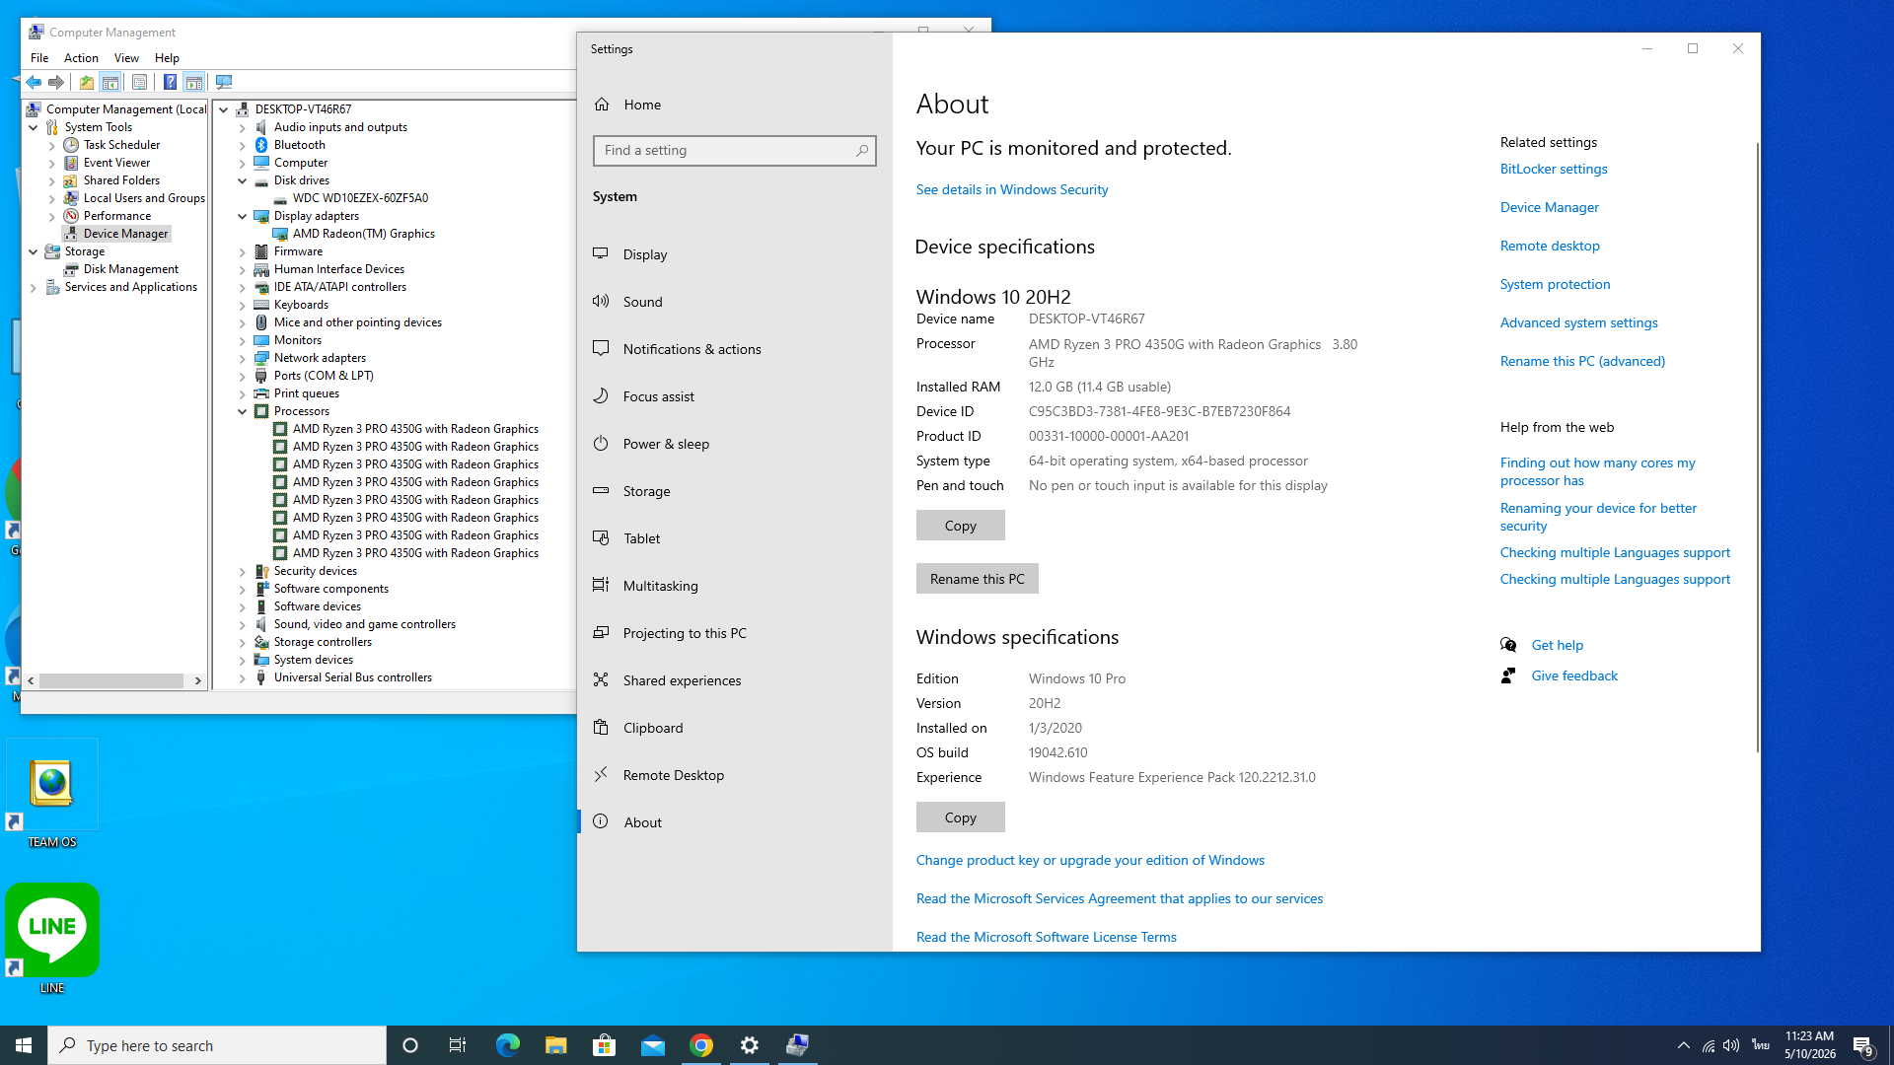This screenshot has height=1065, width=1894.
Task: Open See details in Windows Security link
Action: point(1012,189)
